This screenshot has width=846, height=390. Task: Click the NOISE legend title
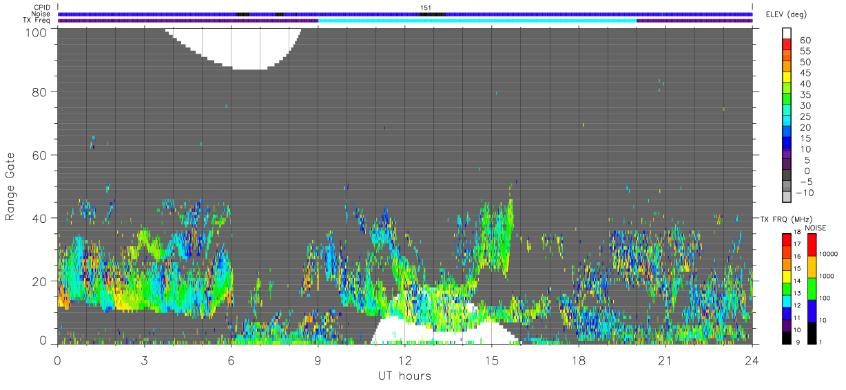[816, 227]
